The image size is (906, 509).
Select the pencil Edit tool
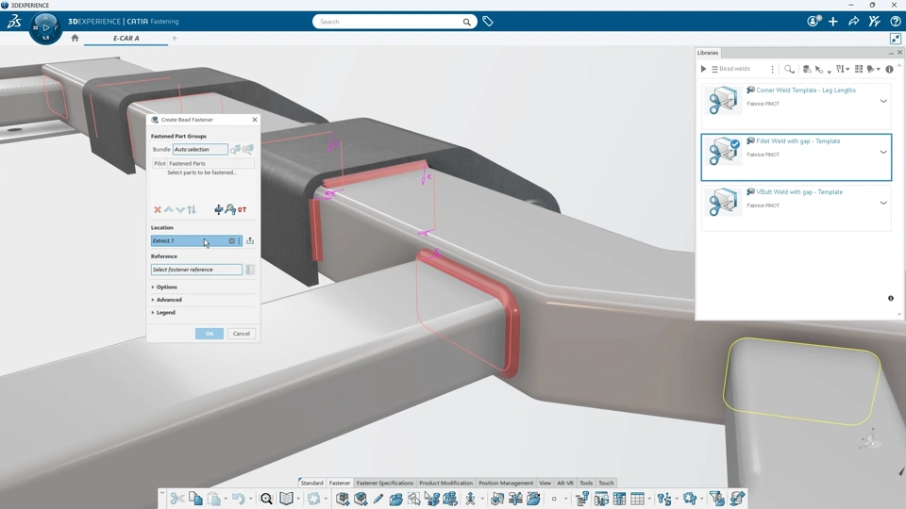377,499
